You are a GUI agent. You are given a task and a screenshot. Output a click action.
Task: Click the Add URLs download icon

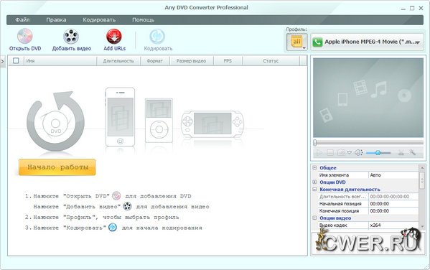click(x=114, y=37)
